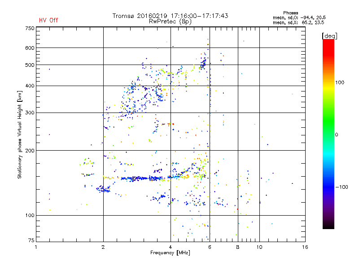Click the Stationary phase Virtual Height axis label

click(x=19, y=135)
